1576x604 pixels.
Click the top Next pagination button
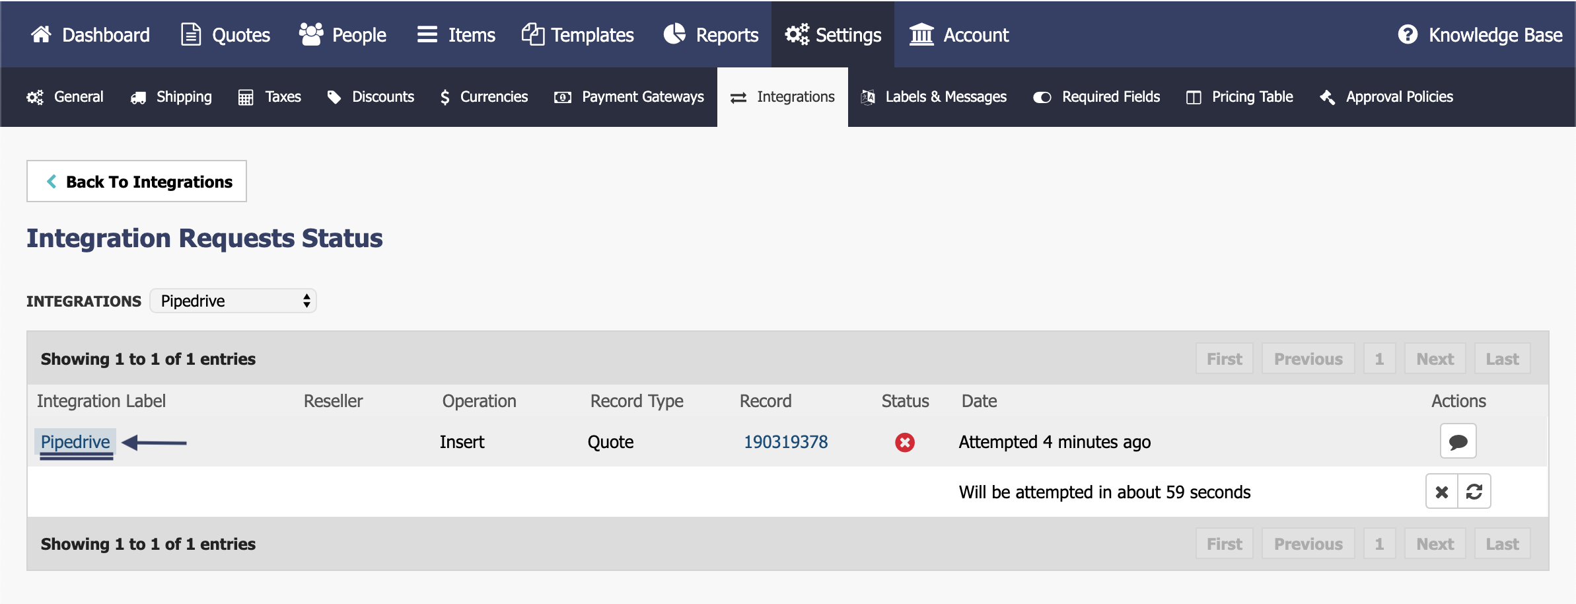1435,359
